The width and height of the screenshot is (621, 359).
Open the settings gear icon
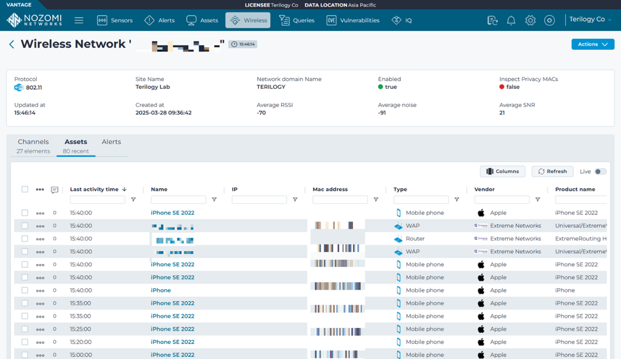(530, 20)
